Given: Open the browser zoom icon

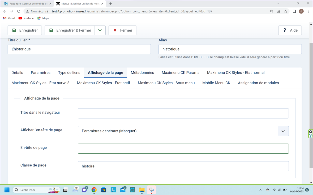Looking at the screenshot, I should point(272,11).
